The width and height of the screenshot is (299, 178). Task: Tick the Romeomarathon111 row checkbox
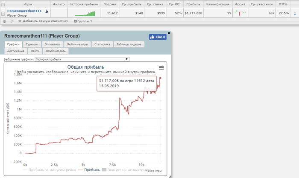(x=3, y=14)
